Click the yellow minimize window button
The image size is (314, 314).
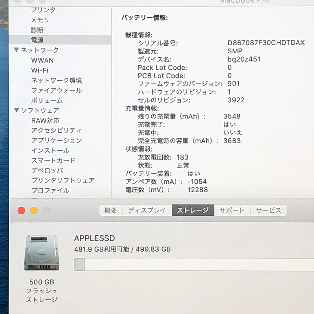click(34, 210)
